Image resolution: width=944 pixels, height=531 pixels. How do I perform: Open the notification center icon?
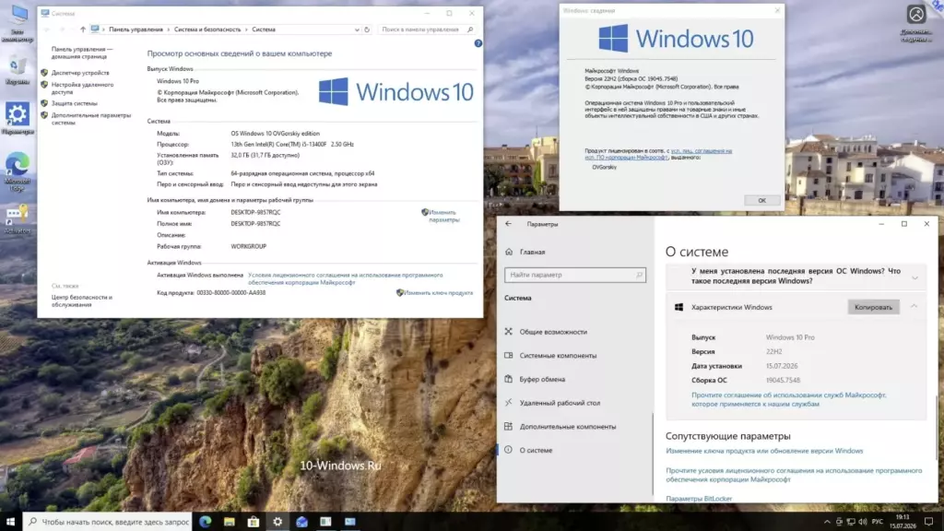pyautogui.click(x=929, y=522)
